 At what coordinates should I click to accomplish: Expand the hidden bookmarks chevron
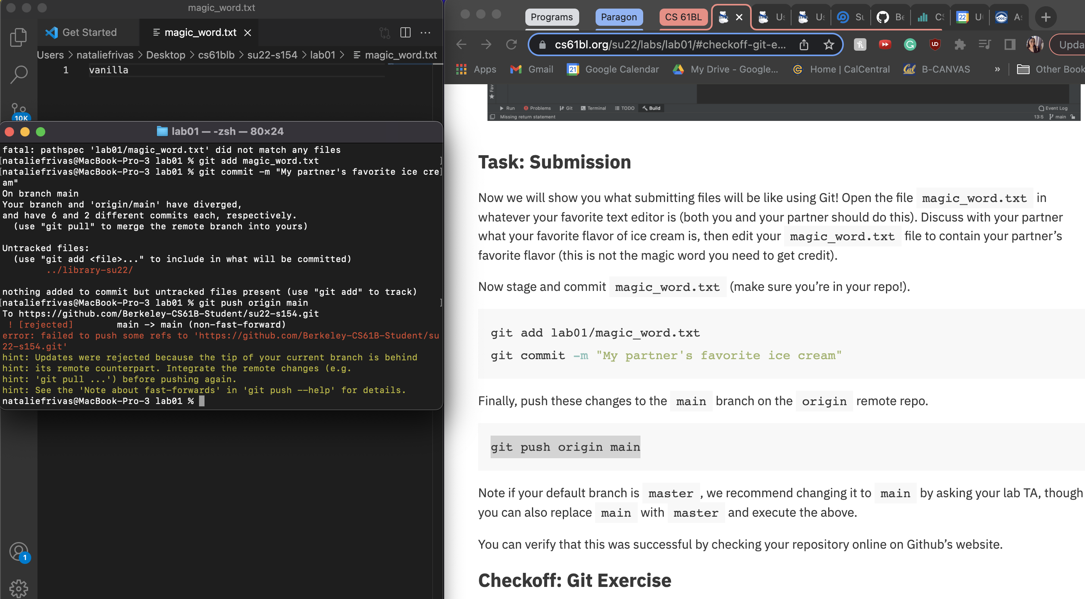click(997, 69)
